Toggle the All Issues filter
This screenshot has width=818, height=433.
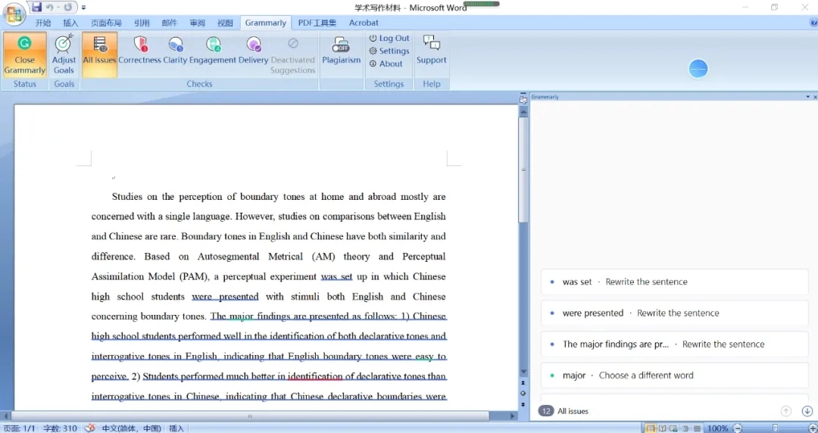point(99,51)
